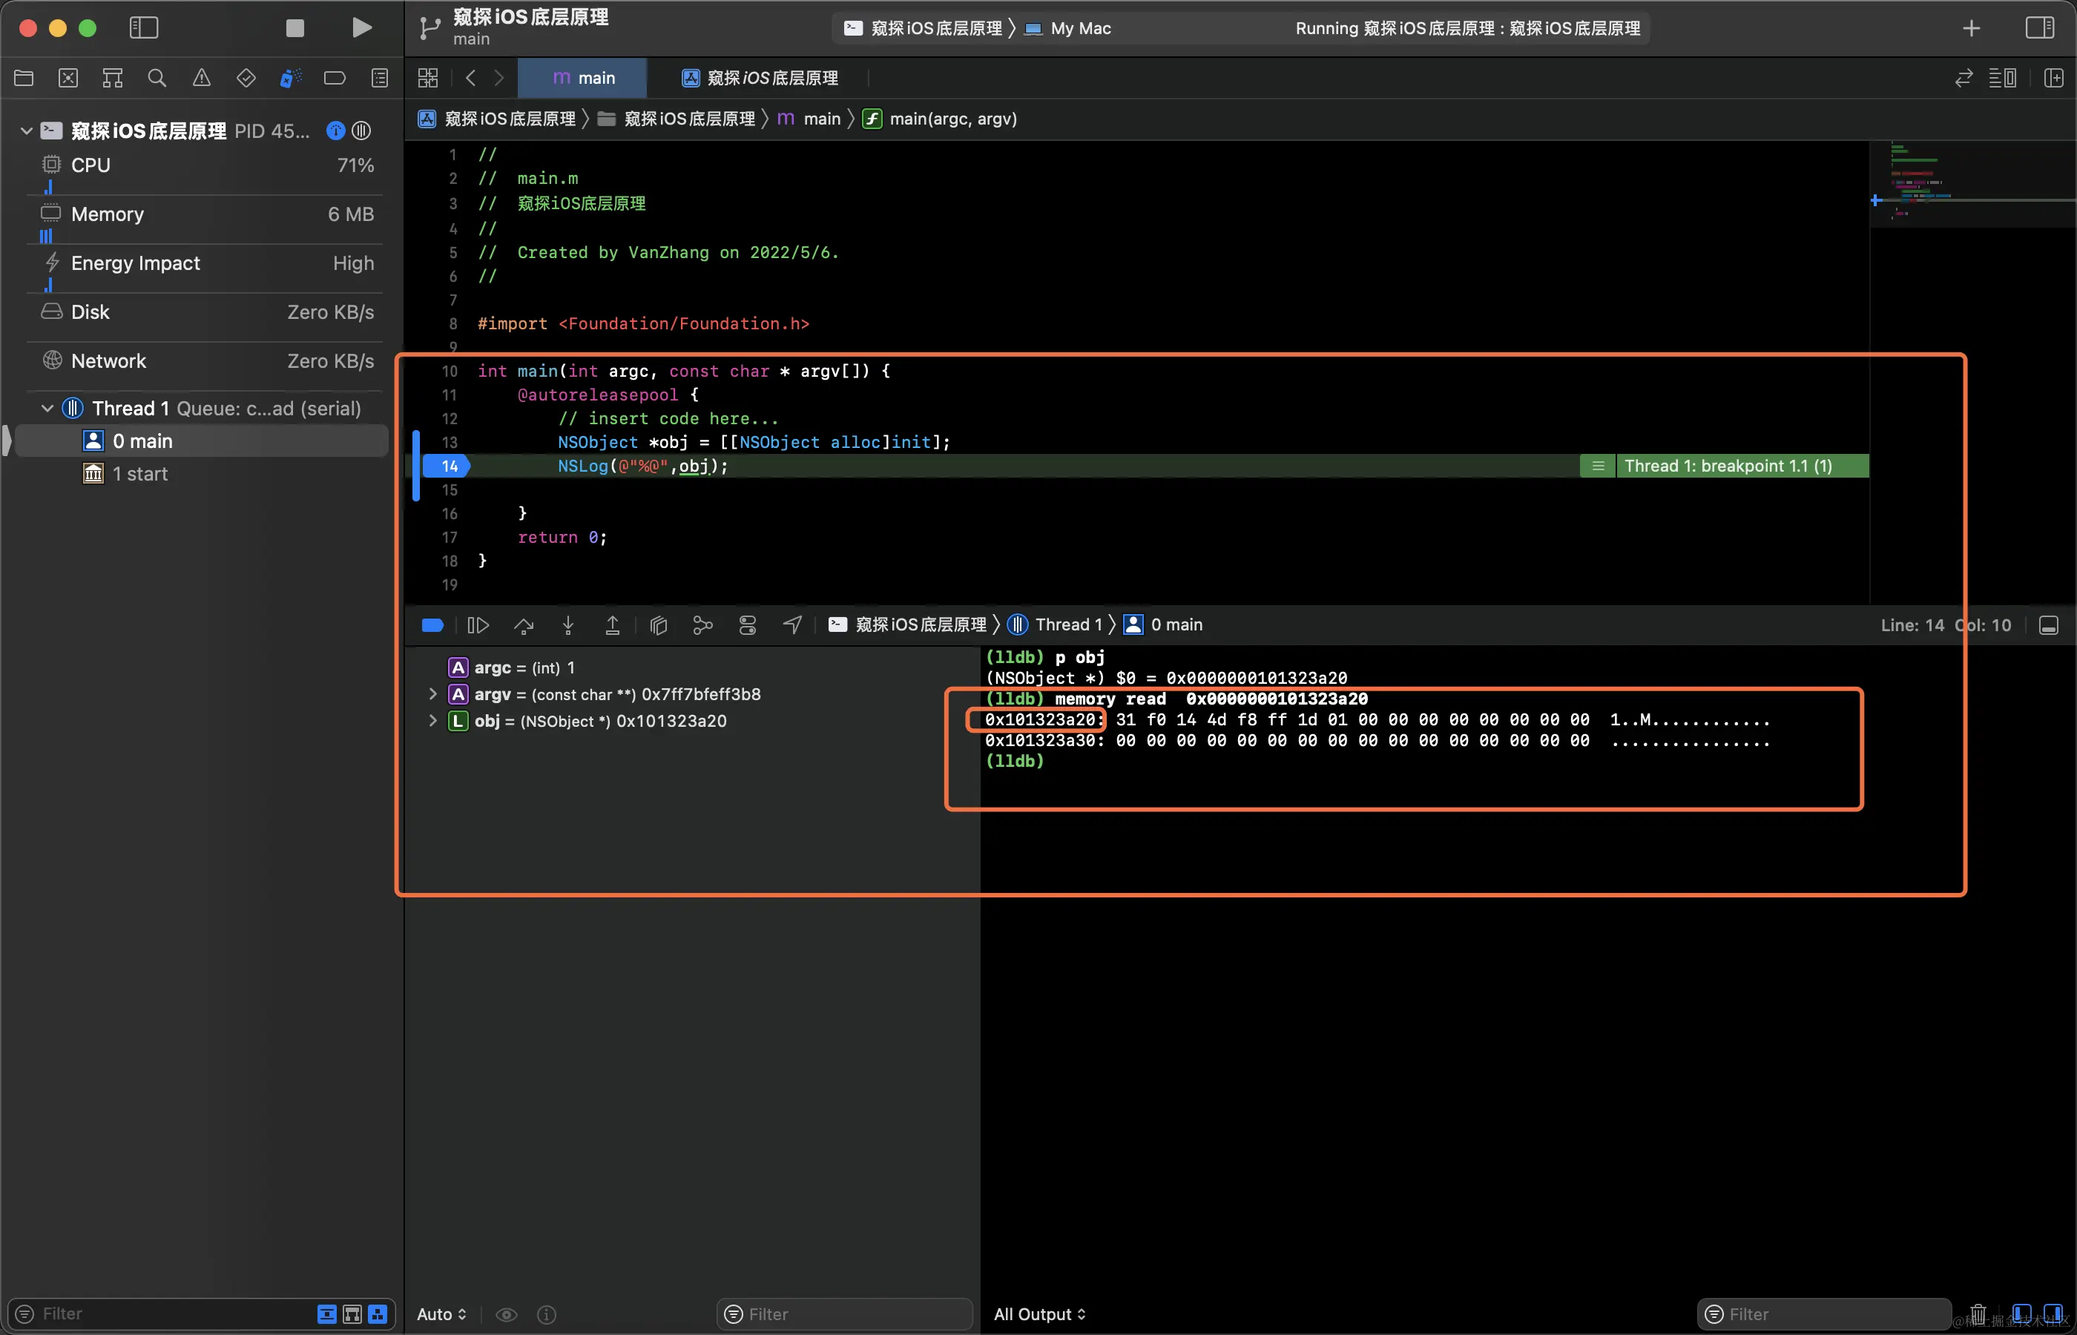Collapse the Thread 1 disclosure triangle
Screen dimensions: 2077x1335
[47, 409]
